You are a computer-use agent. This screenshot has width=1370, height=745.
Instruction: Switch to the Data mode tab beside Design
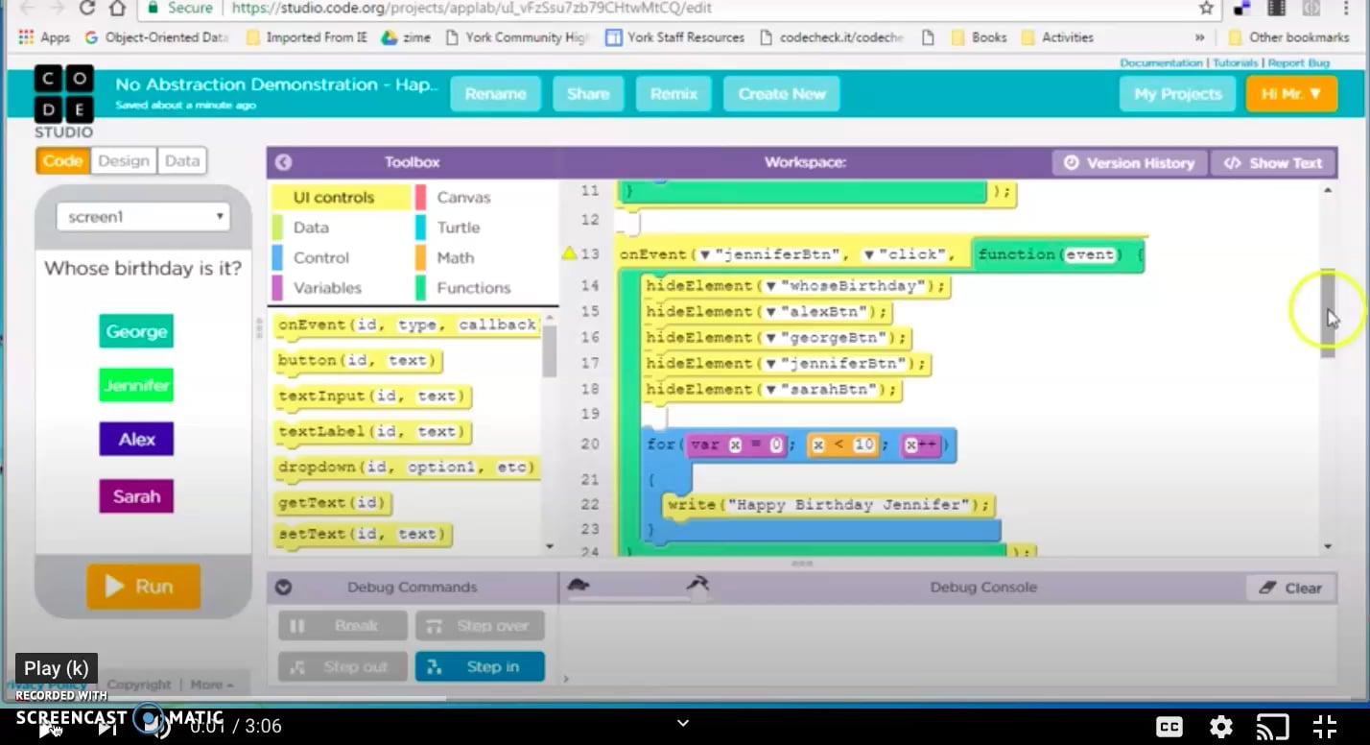click(x=182, y=161)
